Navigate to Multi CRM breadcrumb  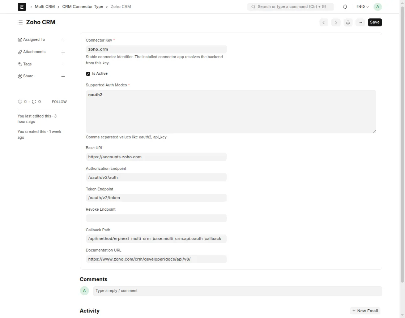pos(45,7)
